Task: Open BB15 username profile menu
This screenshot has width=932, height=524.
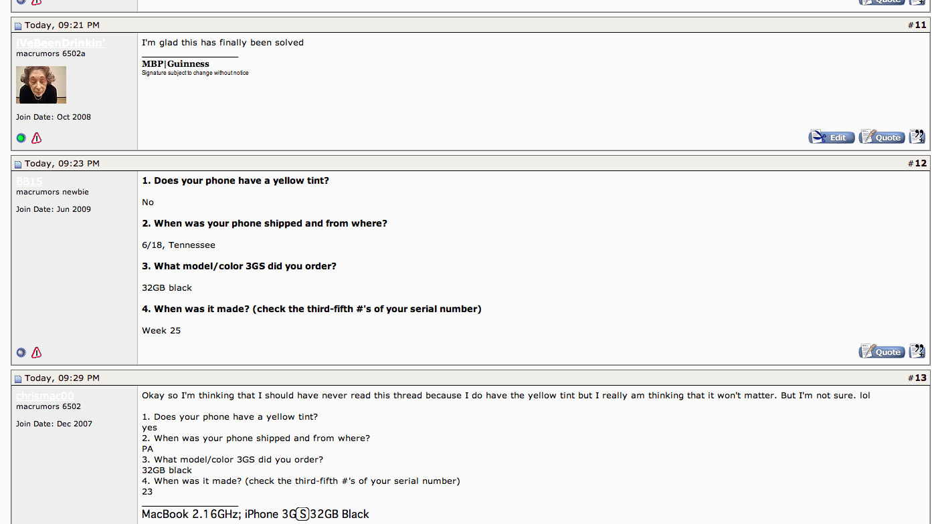Action: [x=29, y=181]
